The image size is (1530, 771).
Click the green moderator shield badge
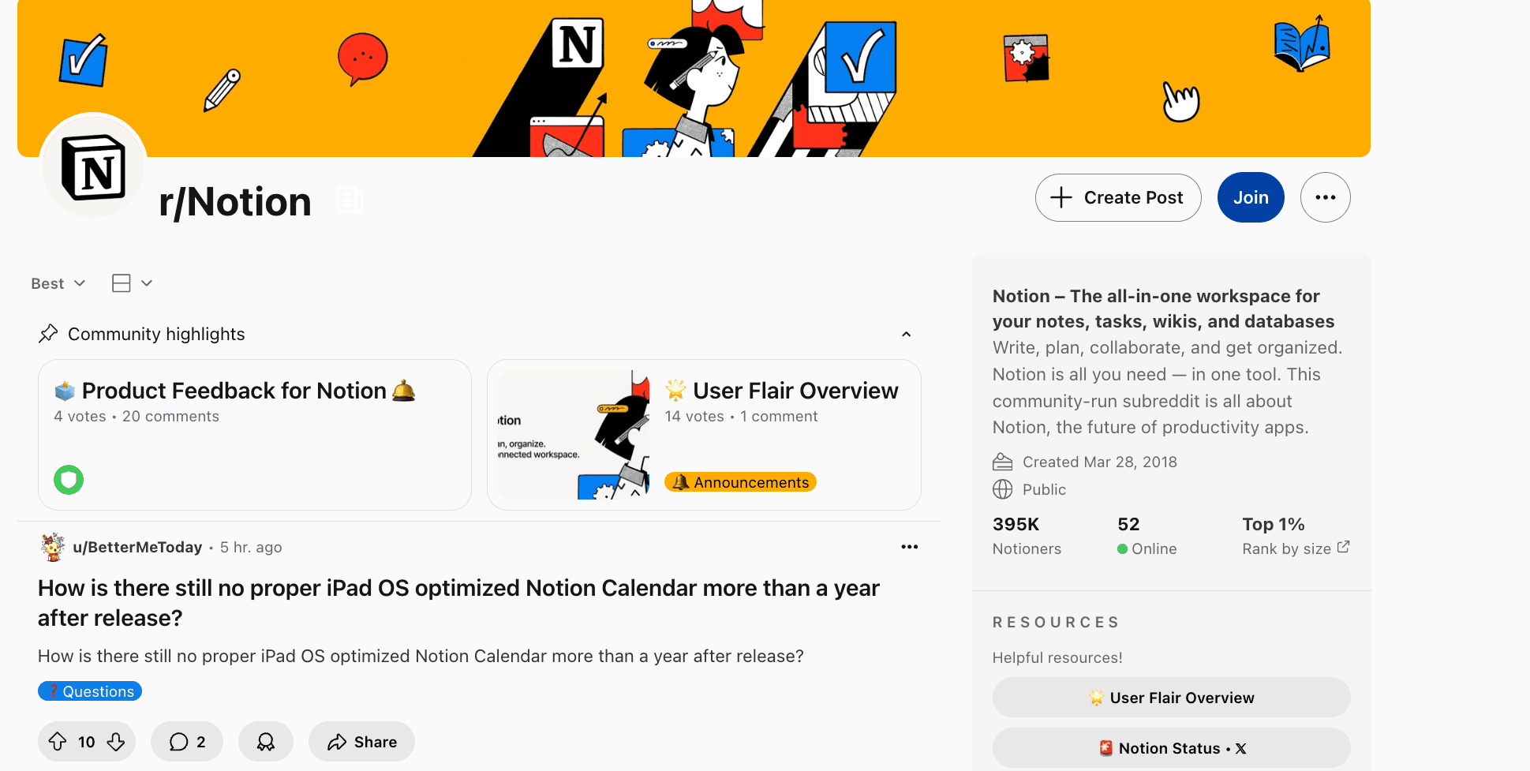click(69, 480)
